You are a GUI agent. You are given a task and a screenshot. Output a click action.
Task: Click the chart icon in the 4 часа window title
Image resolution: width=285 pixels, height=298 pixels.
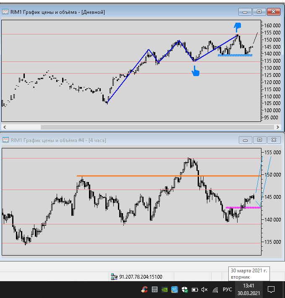tap(5, 140)
